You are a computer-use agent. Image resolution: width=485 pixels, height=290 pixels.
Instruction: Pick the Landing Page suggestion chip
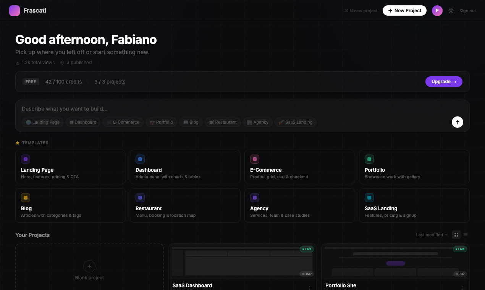[42, 122]
